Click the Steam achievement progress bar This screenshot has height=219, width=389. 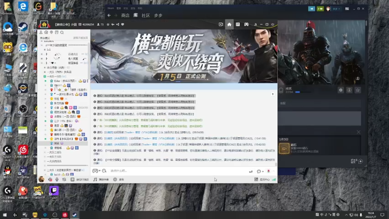click(x=303, y=92)
